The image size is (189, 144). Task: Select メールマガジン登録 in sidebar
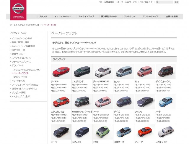[21, 97]
